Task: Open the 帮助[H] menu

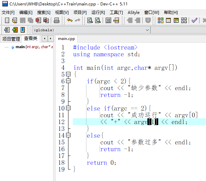Action: click(171, 13)
